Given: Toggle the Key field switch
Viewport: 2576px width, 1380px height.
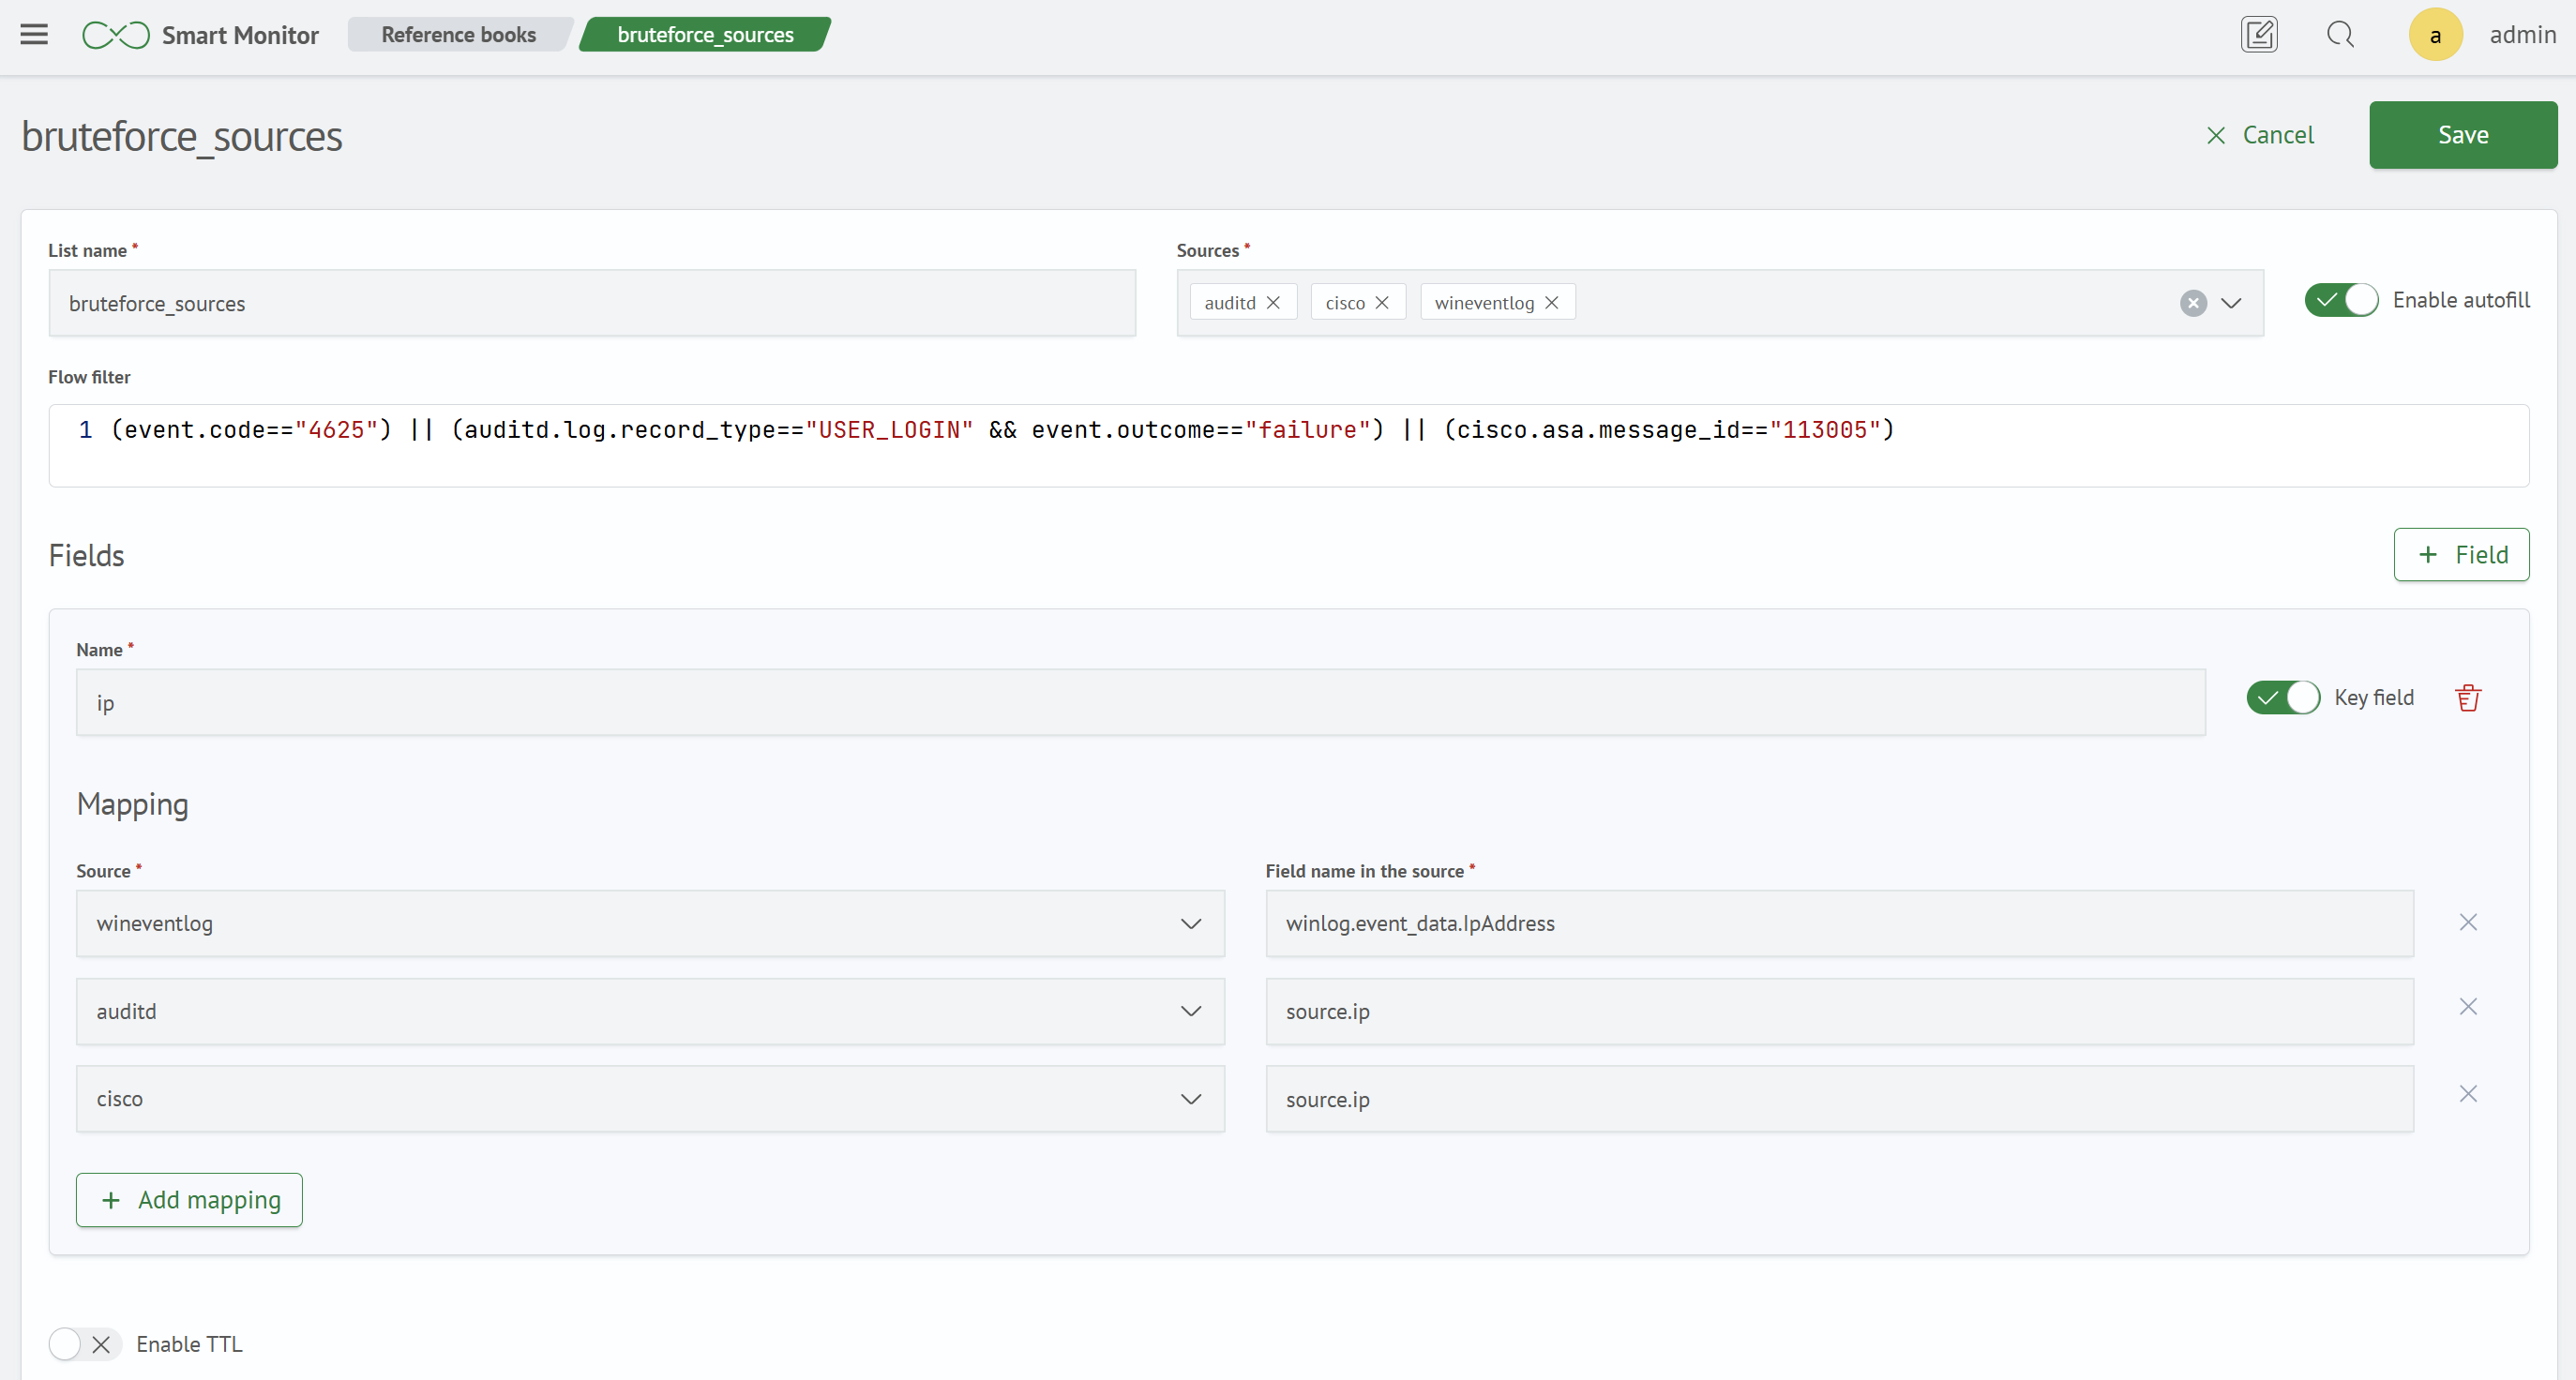Looking at the screenshot, I should (2283, 698).
